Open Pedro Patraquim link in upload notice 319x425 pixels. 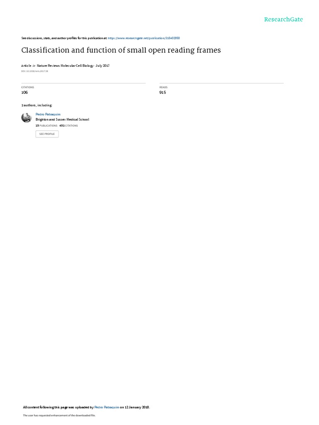pos(107,407)
